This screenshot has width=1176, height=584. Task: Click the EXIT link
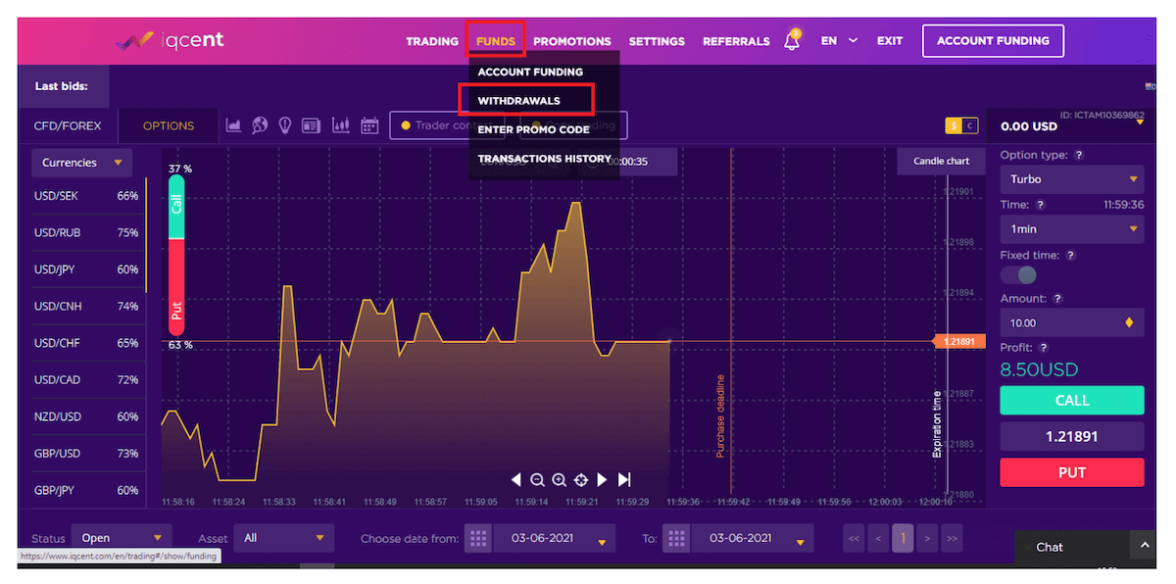coord(890,41)
